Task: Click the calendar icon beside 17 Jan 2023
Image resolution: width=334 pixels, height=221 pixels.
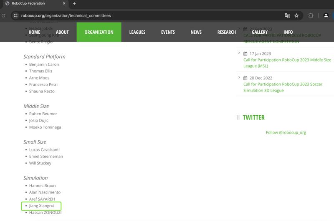Action: click(x=245, y=54)
